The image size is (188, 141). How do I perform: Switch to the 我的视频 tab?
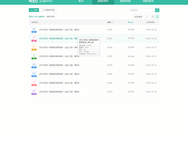tap(125, 1)
